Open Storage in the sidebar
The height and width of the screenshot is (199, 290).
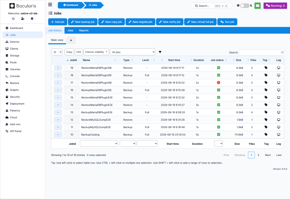point(22,56)
